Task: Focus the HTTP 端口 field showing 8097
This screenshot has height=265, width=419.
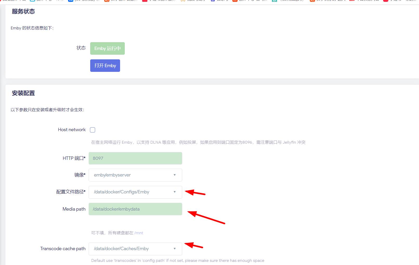Action: click(x=135, y=158)
